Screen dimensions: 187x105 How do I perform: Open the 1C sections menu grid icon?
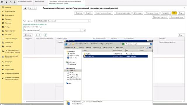click(x=2, y=2)
